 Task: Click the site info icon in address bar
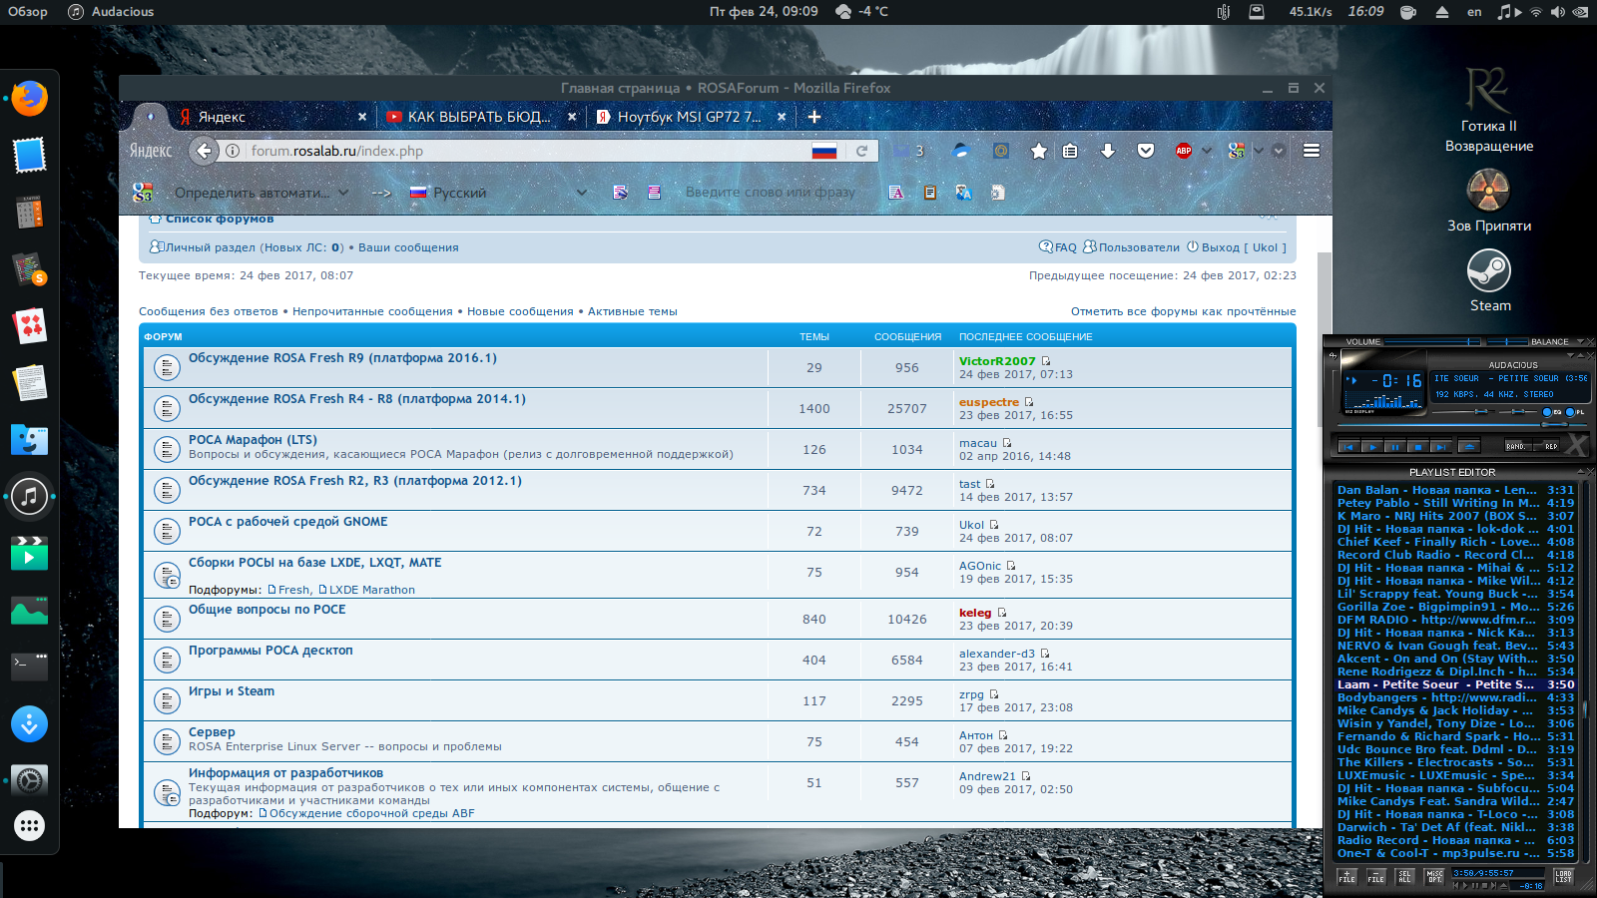233,151
